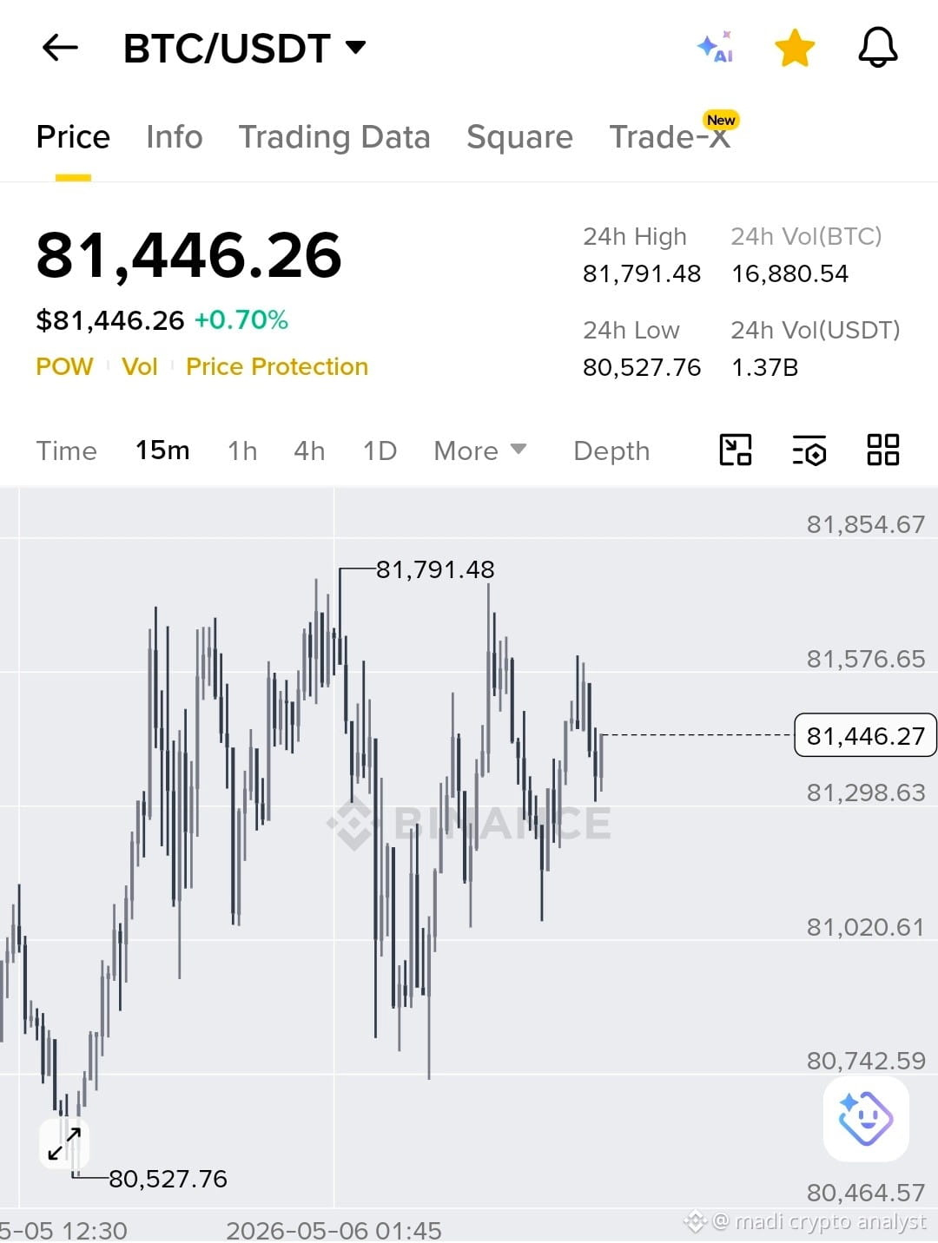
Task: Tap the current price marker 81,446.27
Action: tap(865, 735)
